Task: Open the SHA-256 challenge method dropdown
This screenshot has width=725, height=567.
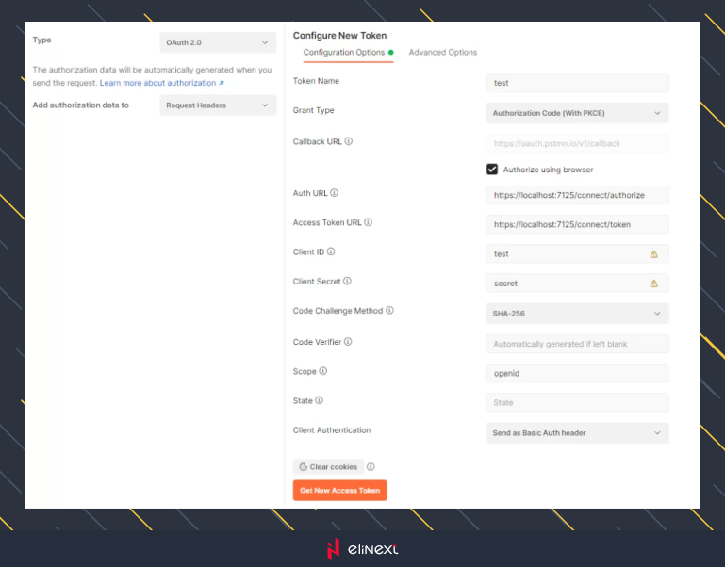Action: pos(577,314)
